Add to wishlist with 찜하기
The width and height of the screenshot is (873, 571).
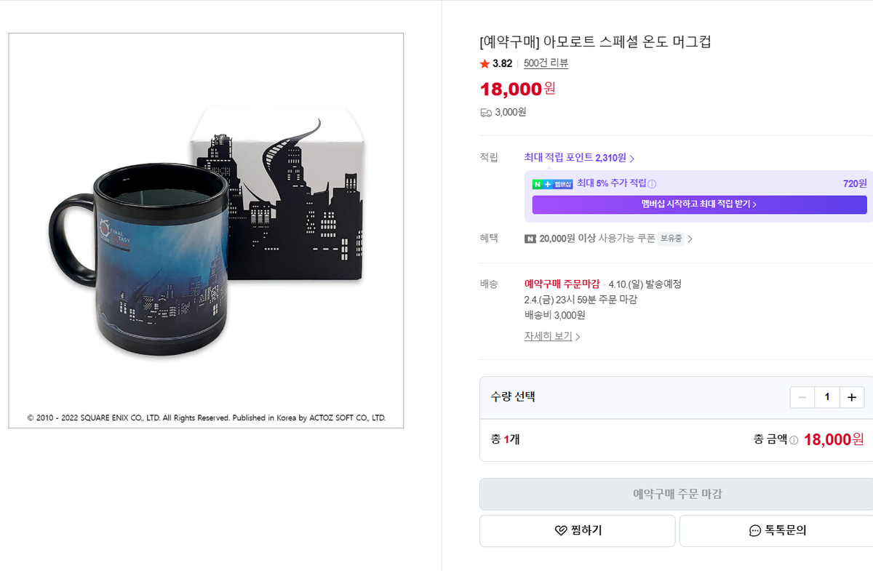[x=578, y=531]
